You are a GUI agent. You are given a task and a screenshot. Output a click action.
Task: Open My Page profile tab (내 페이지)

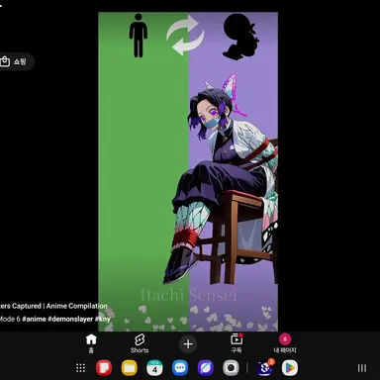coord(285,343)
